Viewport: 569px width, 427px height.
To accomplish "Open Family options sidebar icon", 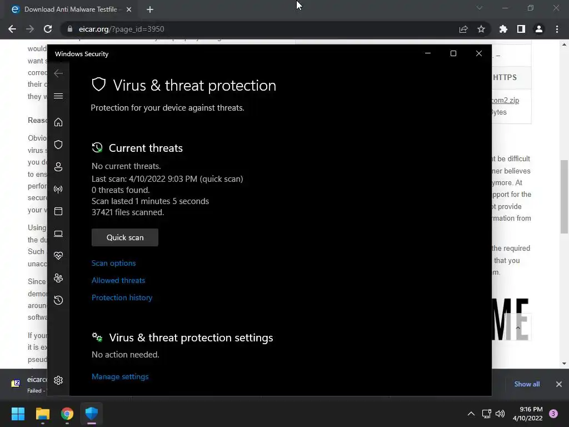I will [58, 278].
